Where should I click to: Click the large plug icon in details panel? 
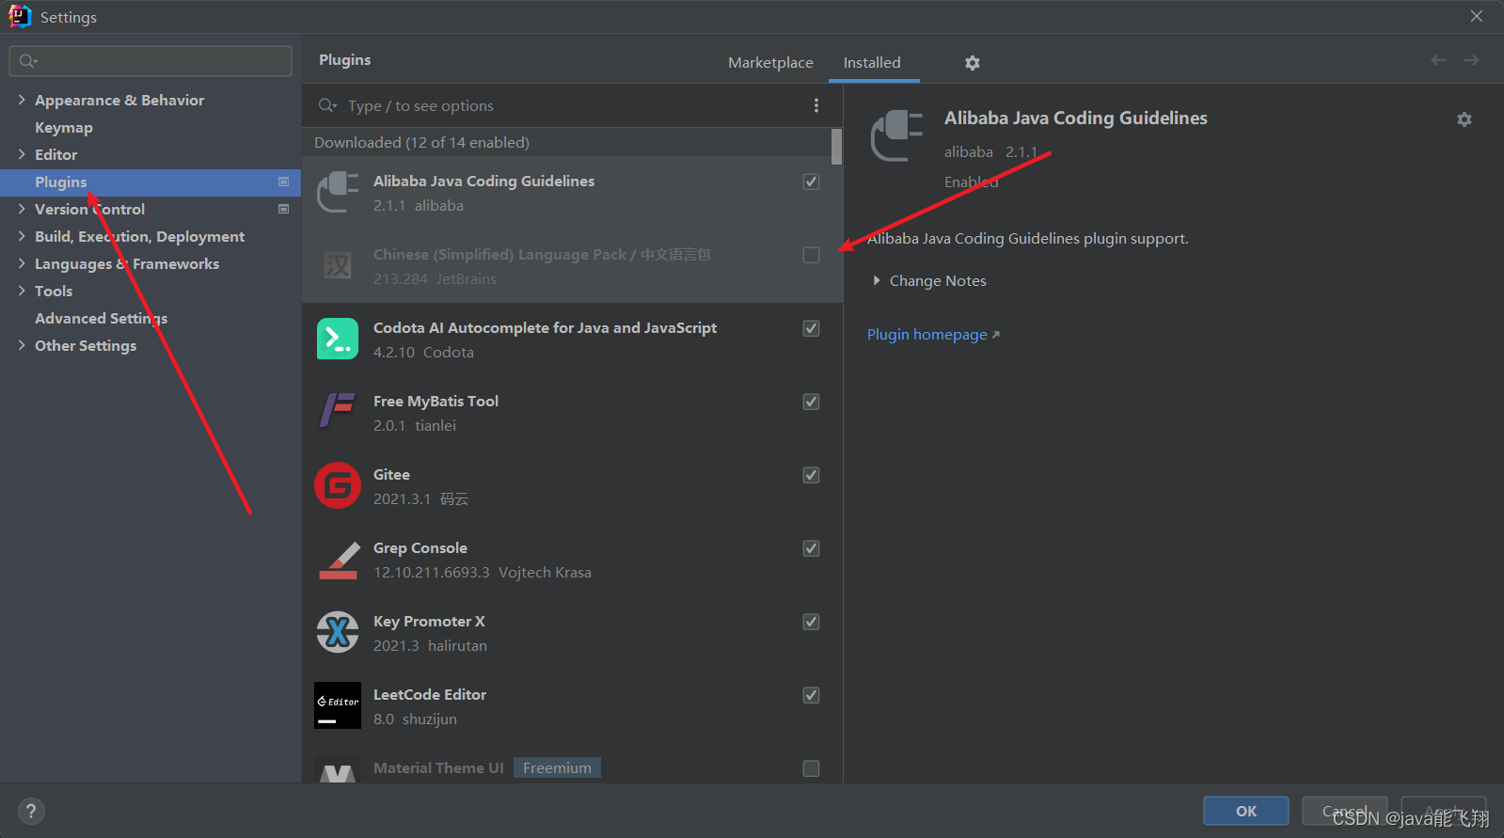tap(897, 135)
